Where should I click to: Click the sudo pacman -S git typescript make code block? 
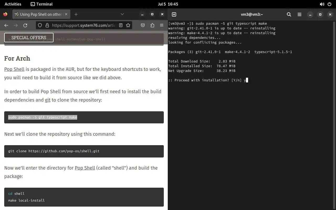tap(84, 117)
